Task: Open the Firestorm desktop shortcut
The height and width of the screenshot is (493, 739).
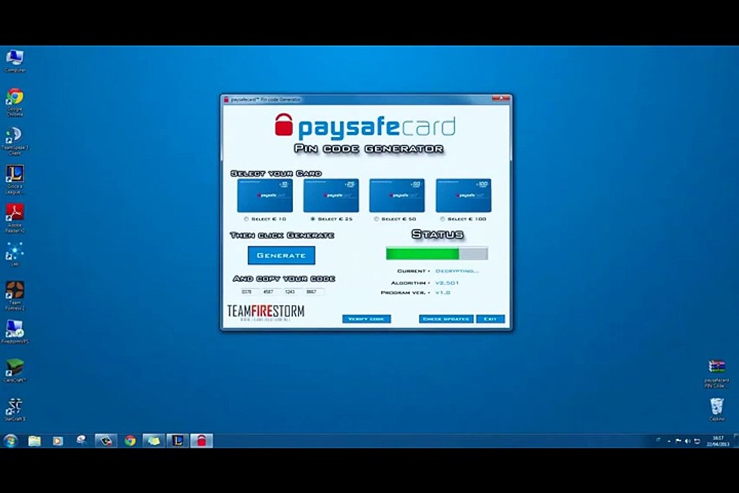Action: coord(14,331)
